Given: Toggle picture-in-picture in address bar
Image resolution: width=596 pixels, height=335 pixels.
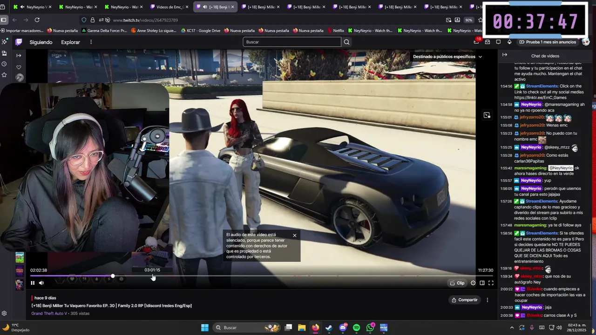Looking at the screenshot, I should (x=448, y=20).
